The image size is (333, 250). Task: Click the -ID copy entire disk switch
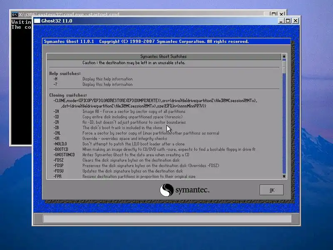118,117
